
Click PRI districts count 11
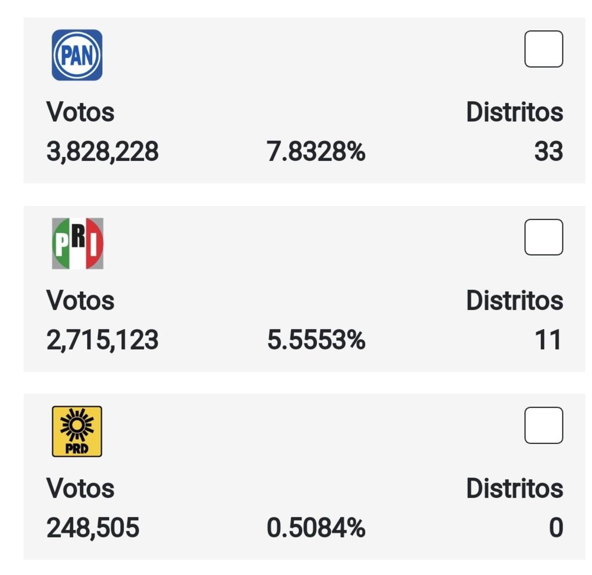tap(549, 340)
